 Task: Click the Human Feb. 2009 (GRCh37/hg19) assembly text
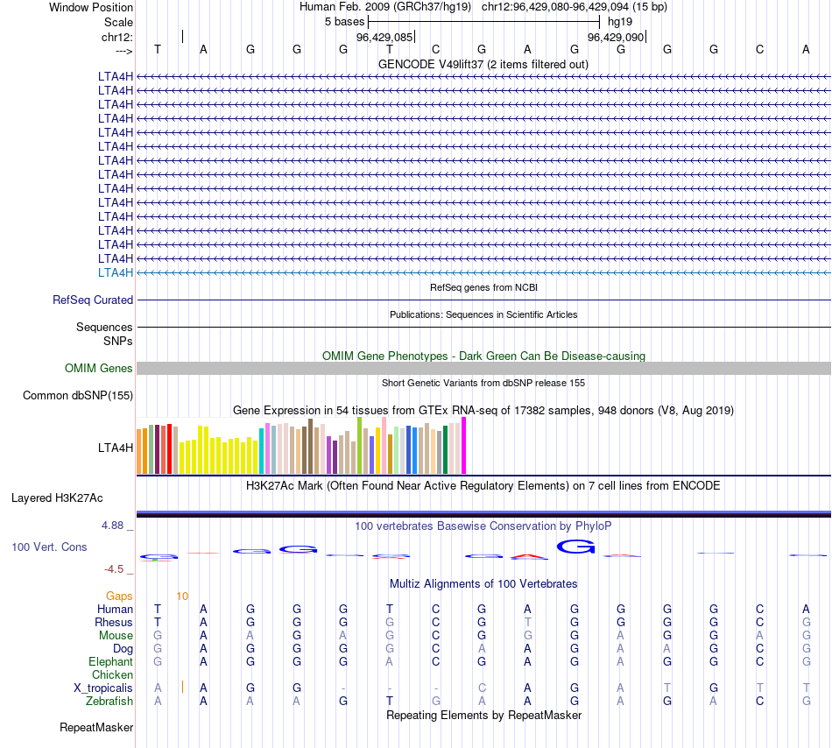pyautogui.click(x=386, y=7)
